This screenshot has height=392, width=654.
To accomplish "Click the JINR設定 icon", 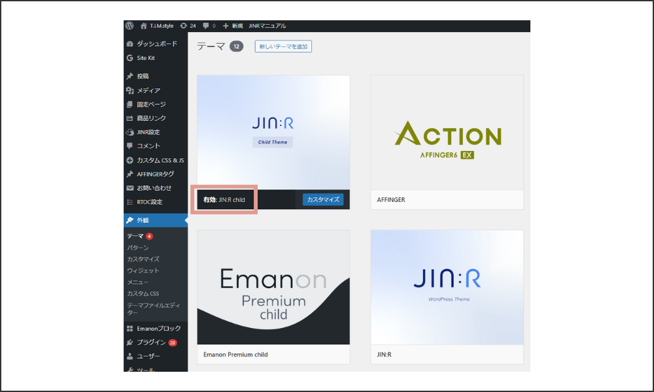I will tap(129, 132).
